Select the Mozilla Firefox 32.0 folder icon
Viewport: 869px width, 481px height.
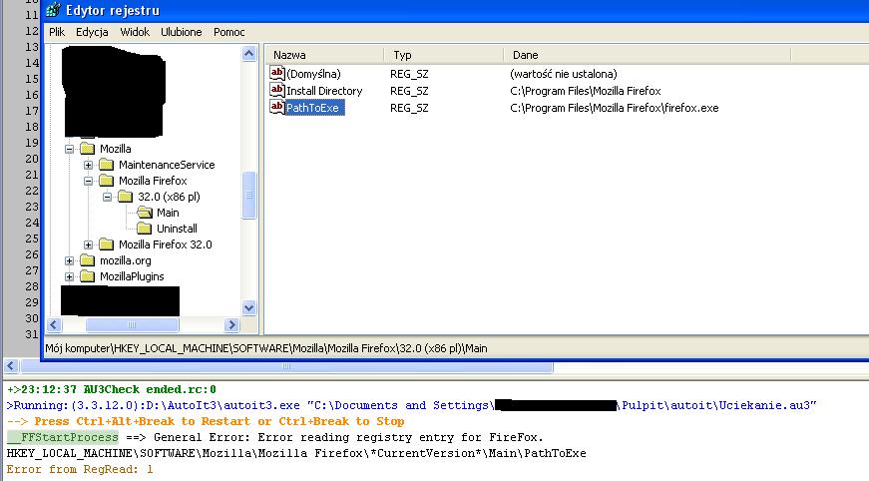[x=106, y=244]
